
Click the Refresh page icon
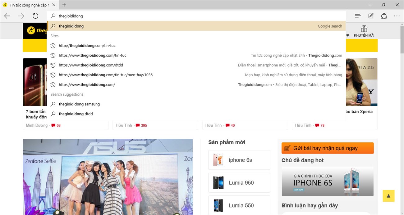point(35,16)
